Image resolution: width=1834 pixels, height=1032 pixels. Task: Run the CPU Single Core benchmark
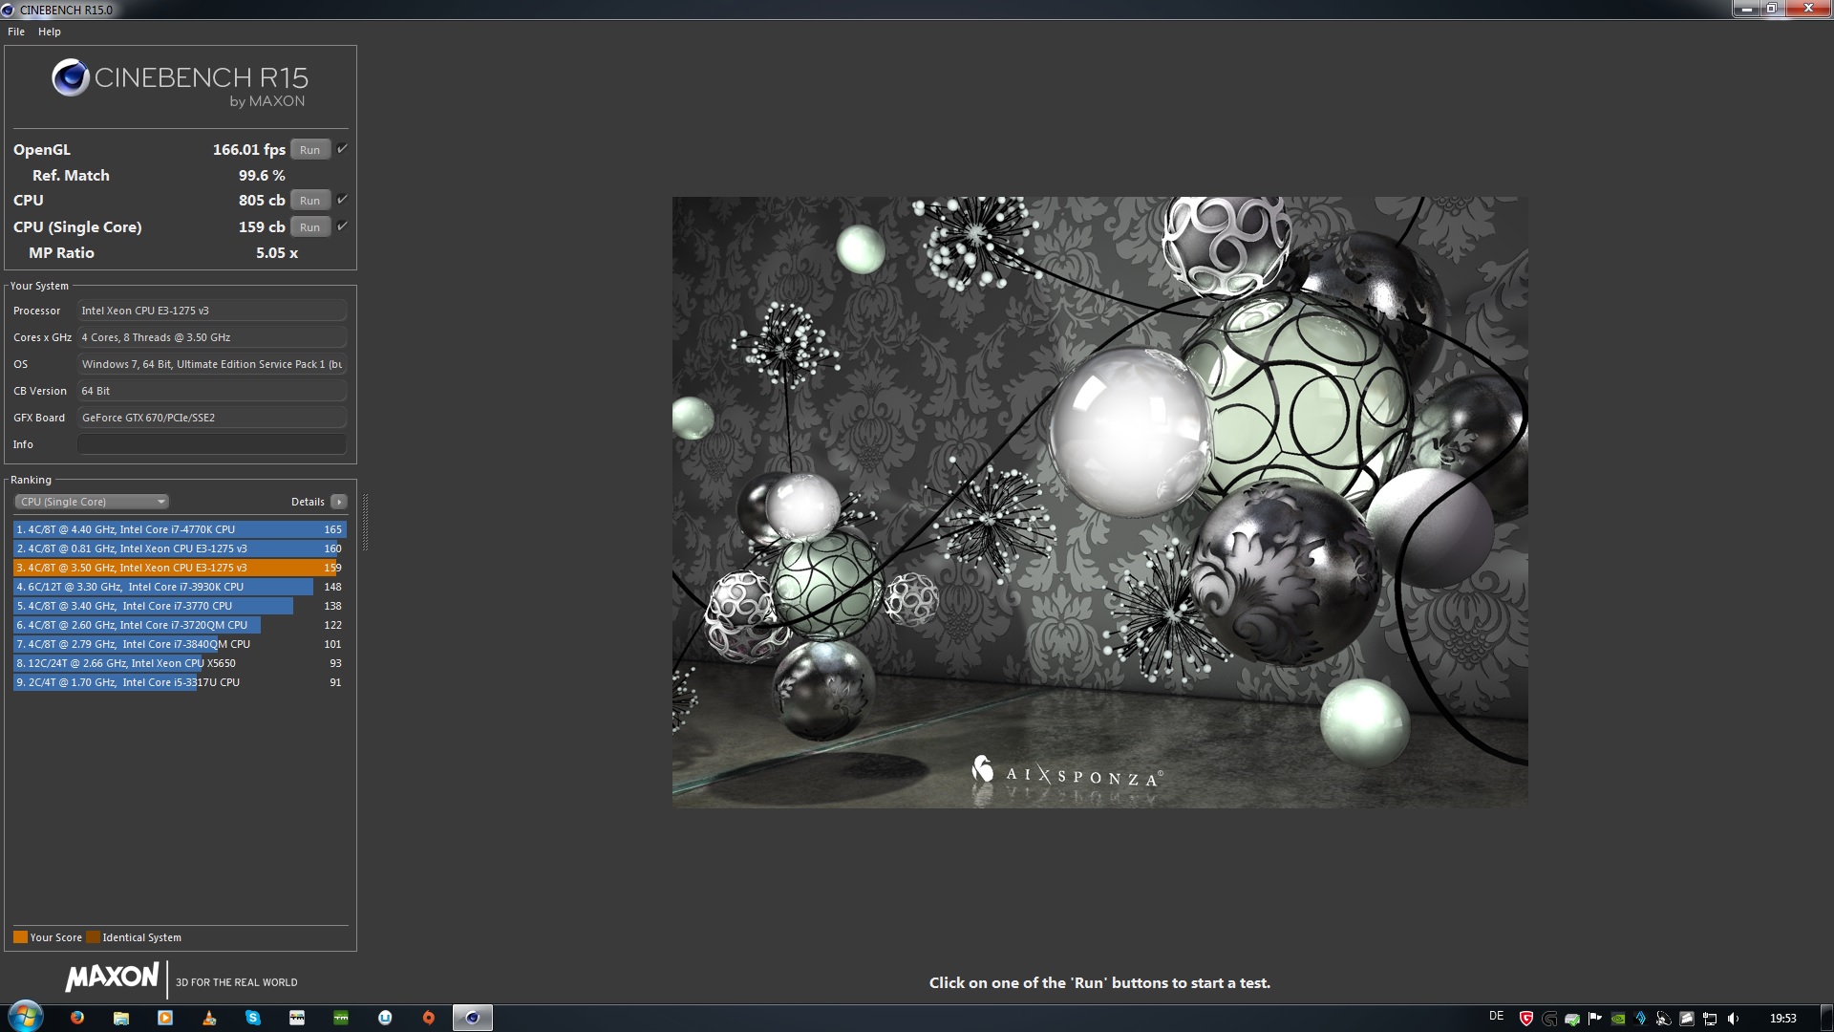tap(309, 227)
